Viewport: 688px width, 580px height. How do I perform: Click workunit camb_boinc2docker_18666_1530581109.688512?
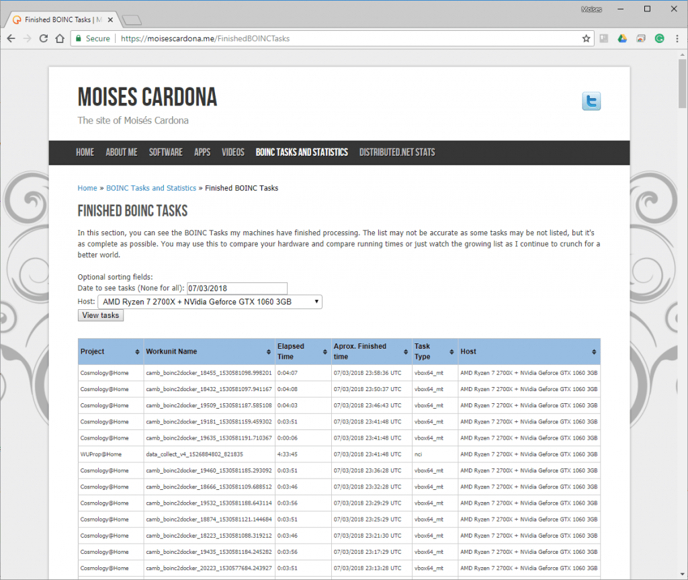click(209, 487)
